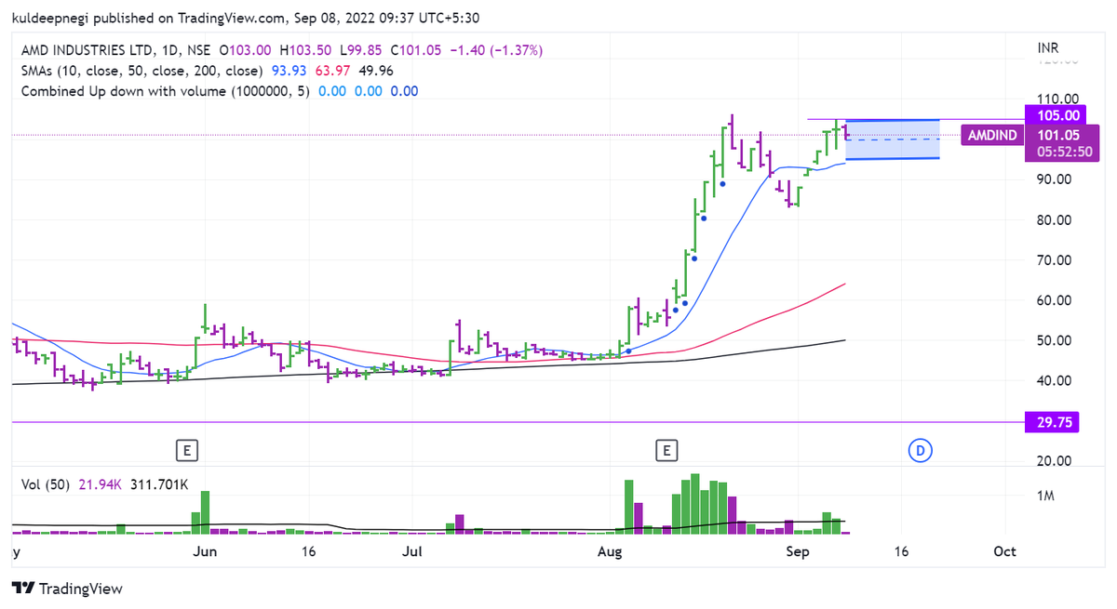Click the 1M volume axis label
1117x609 pixels.
[1045, 496]
